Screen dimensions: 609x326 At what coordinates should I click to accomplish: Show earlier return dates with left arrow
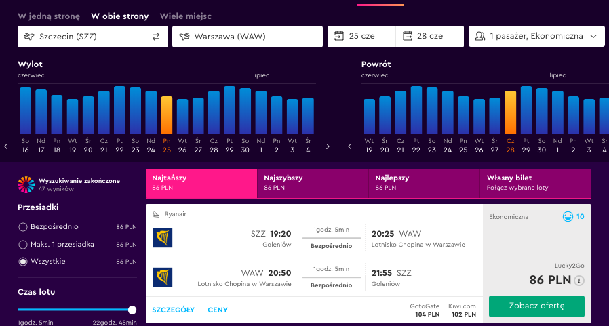coord(350,146)
